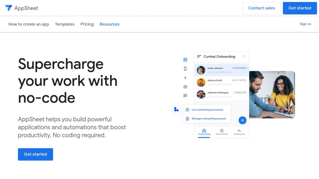Image resolution: width=319 pixels, height=179 pixels.
Task: Select Susan Johnson's avatar
Action: [x=201, y=70]
